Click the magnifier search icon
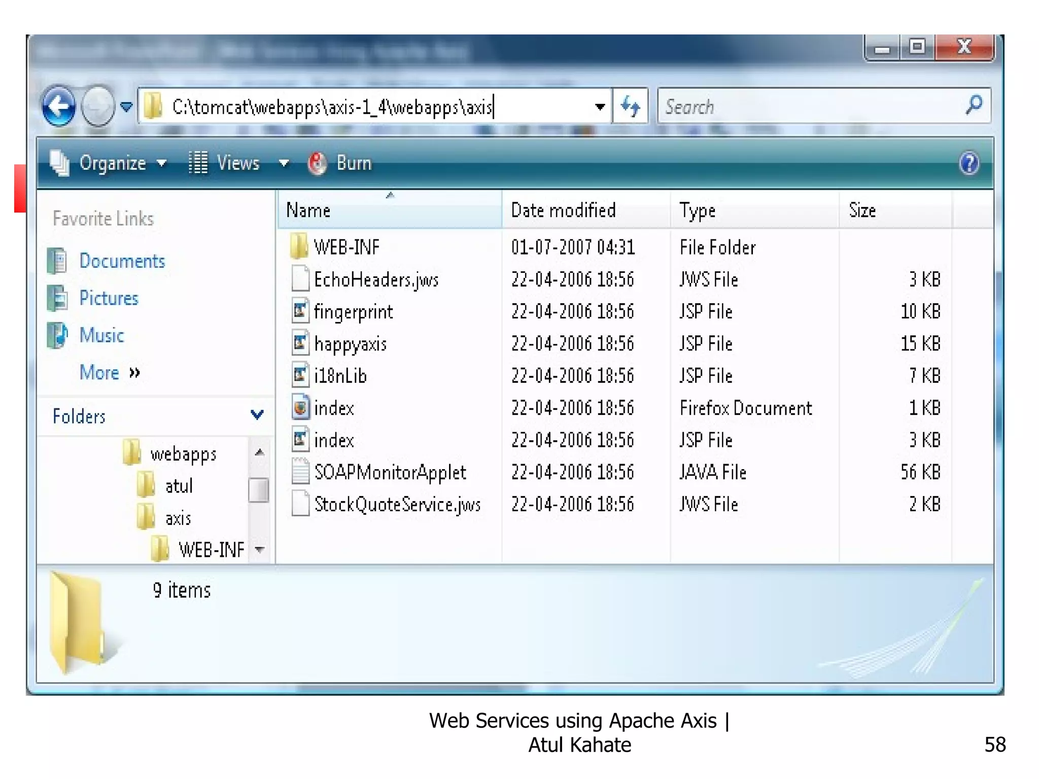 point(974,105)
